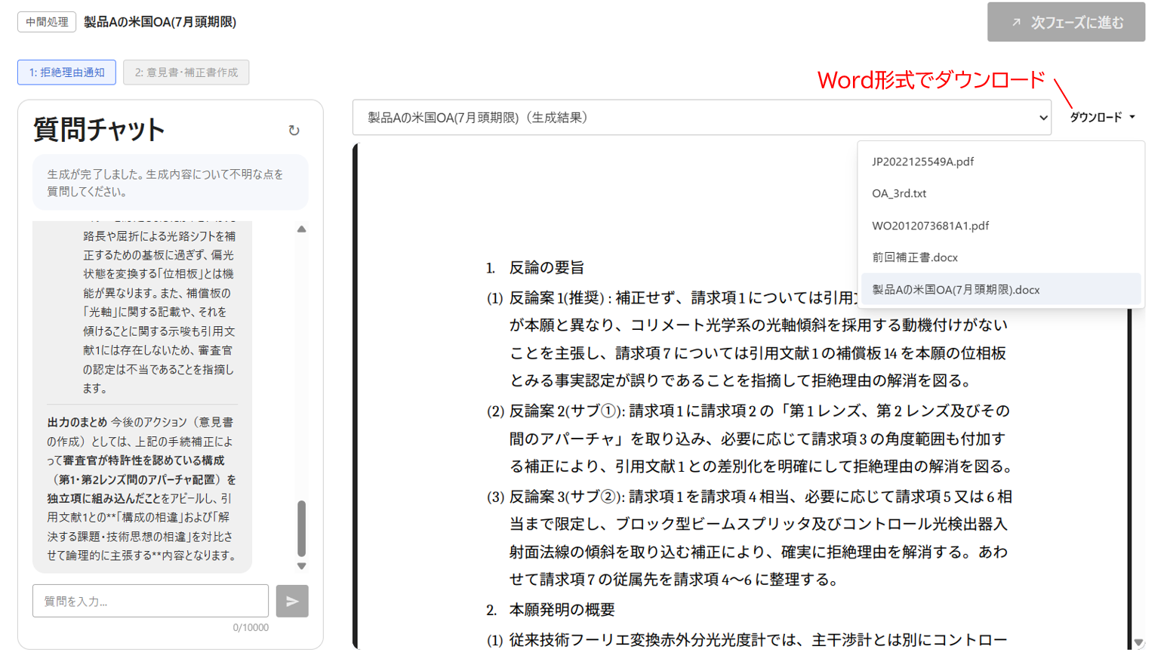1167x665 pixels.
Task: Click the 中間処理 tag
Action: 47,22
